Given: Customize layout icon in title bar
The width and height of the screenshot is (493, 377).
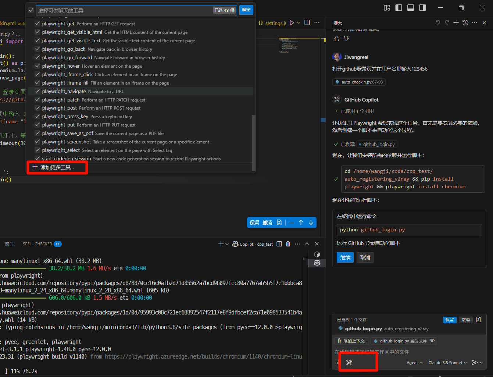Looking at the screenshot, I should tap(387, 8).
